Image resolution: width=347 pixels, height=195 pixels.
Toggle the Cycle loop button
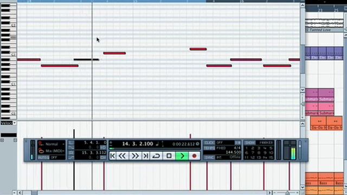point(156,156)
